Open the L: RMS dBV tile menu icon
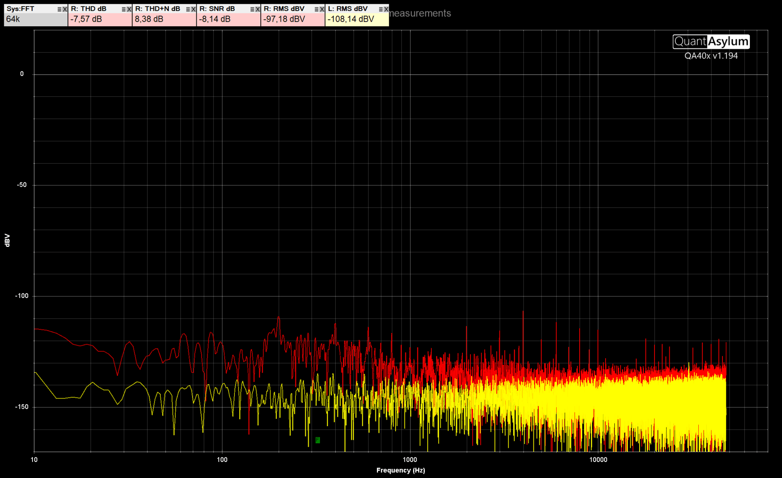The image size is (782, 478). pyautogui.click(x=381, y=9)
